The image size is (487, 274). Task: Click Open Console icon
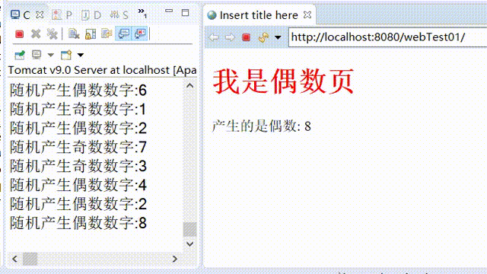pyautogui.click(x=66, y=55)
